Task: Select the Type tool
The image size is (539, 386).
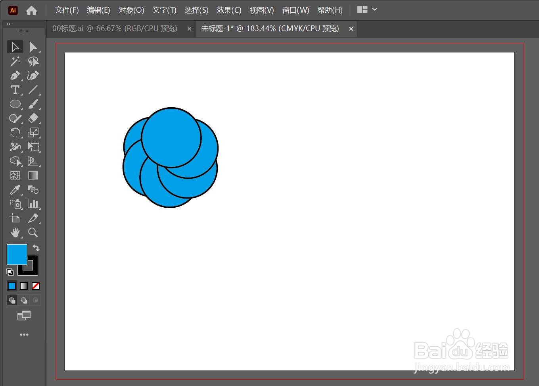Action: point(15,90)
